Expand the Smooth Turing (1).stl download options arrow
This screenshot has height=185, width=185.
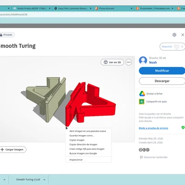(44, 180)
